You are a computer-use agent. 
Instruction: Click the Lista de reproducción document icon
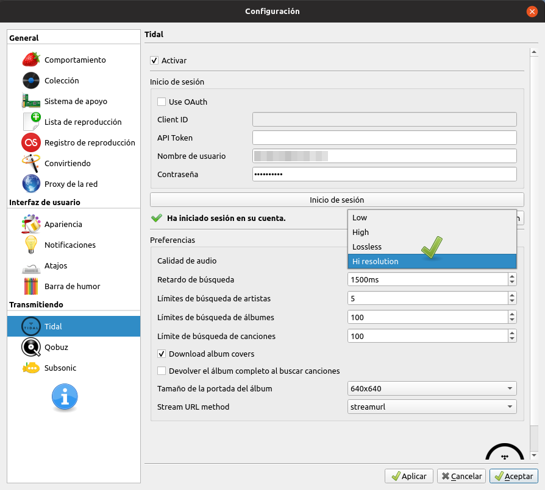[31, 122]
